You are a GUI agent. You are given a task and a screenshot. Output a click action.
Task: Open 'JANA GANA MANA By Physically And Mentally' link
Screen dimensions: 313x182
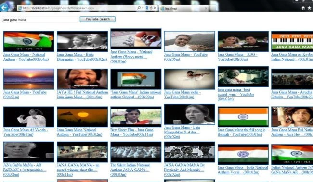[x=184, y=170]
